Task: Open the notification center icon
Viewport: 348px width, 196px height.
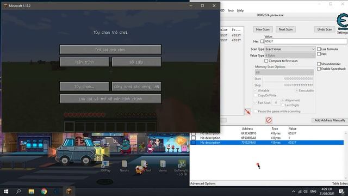Action: (x=341, y=191)
